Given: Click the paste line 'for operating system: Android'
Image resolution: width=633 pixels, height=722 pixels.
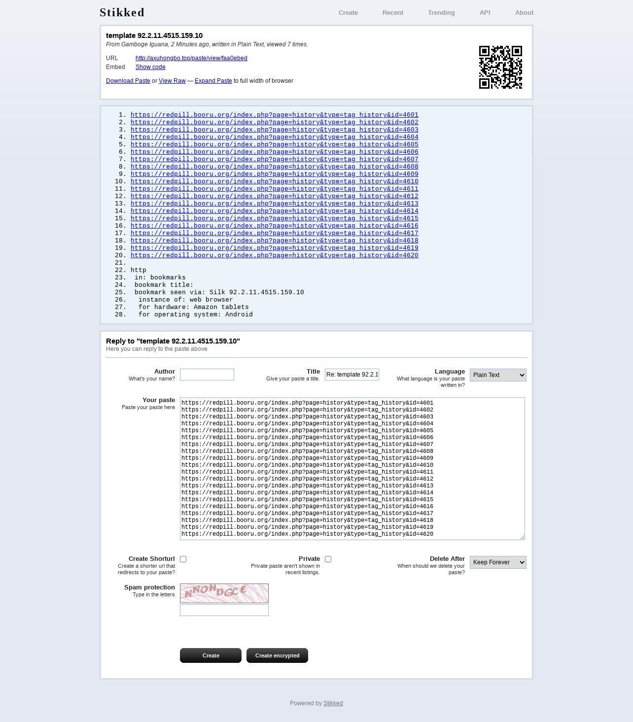Looking at the screenshot, I should [196, 314].
